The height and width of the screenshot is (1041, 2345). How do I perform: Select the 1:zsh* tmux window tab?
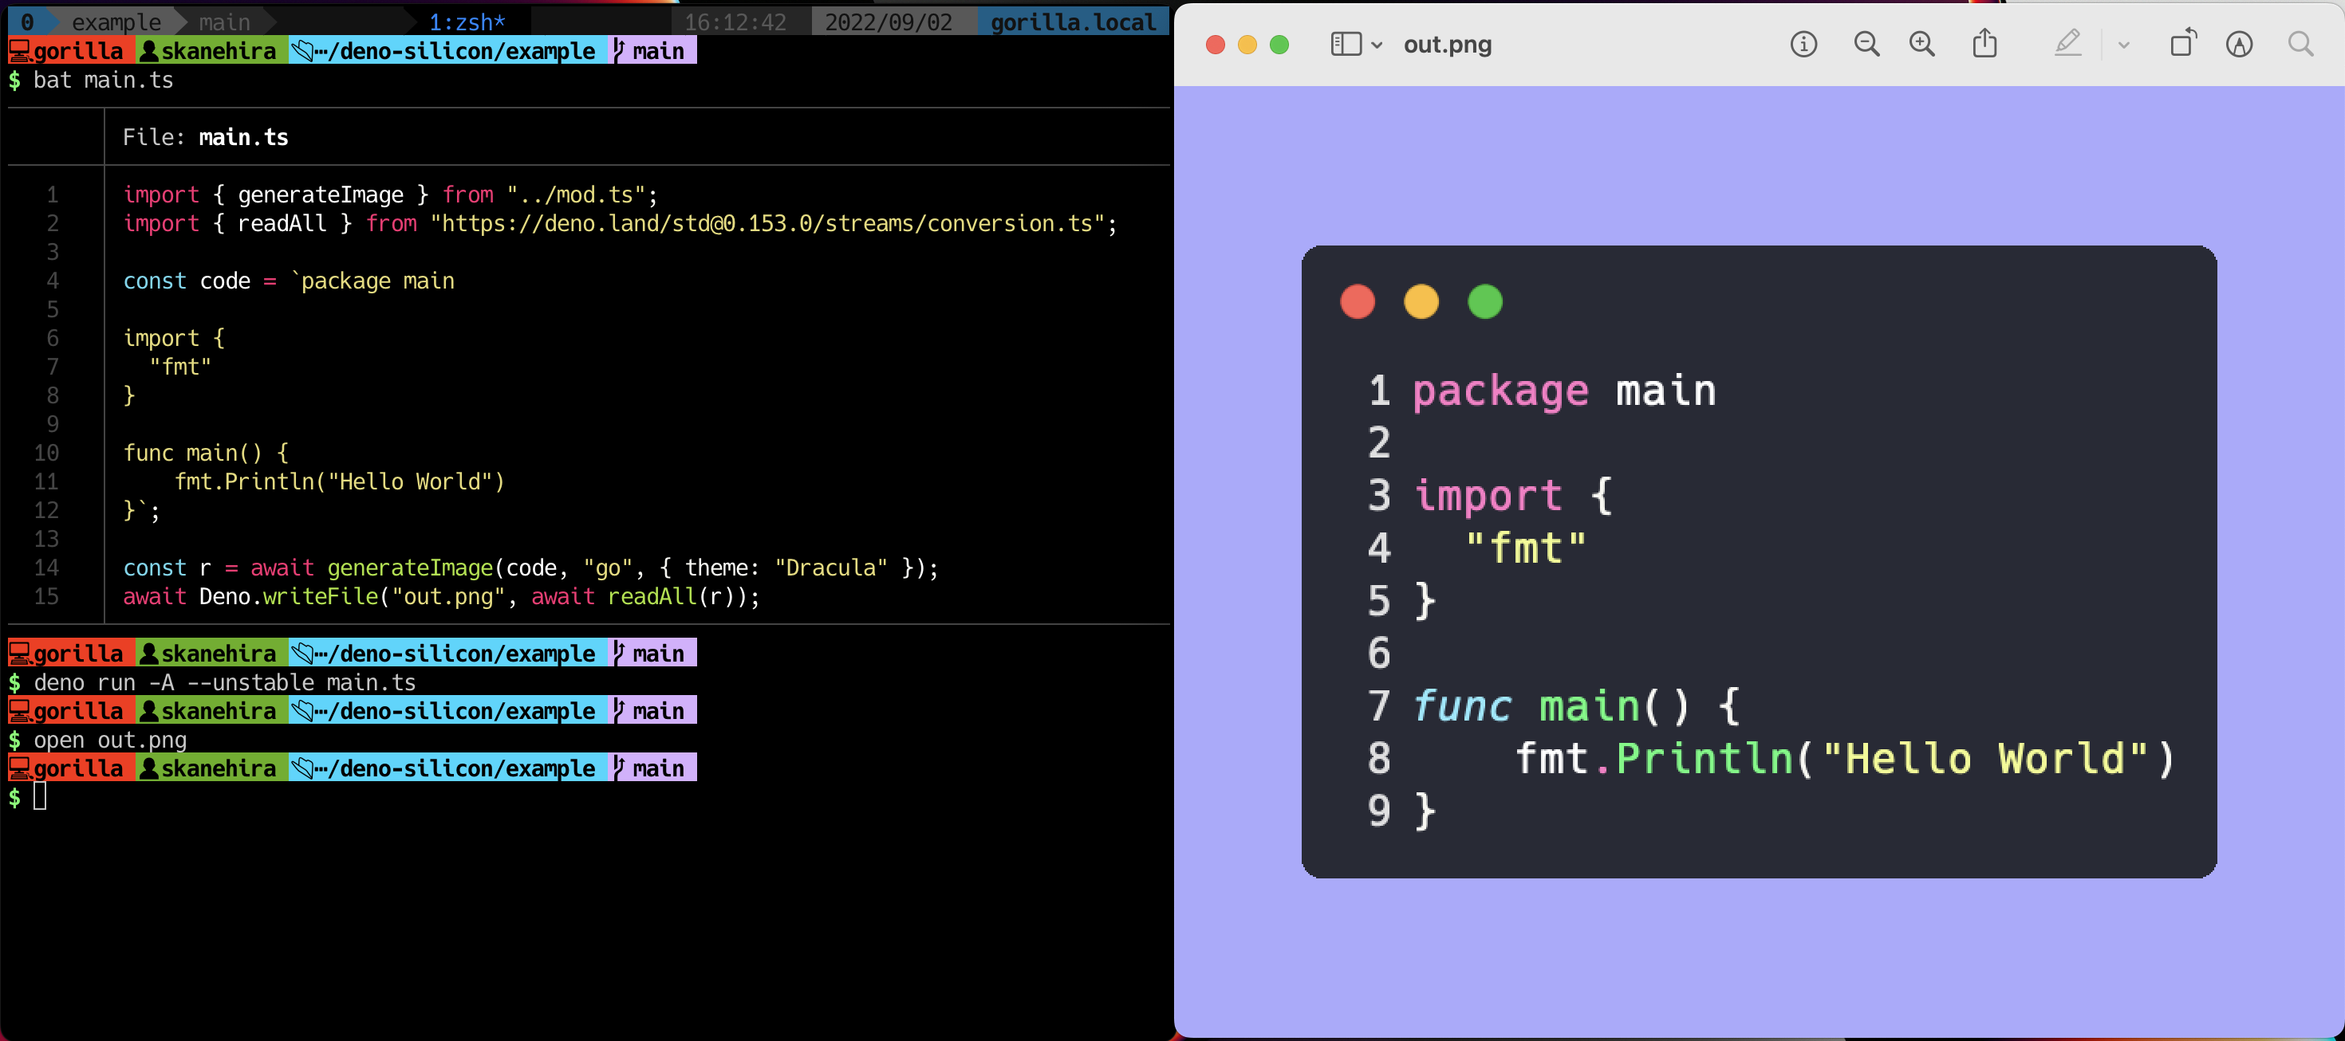click(466, 22)
